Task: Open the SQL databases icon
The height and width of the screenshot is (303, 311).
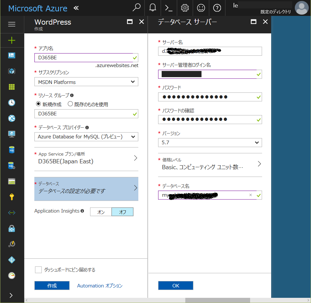Action: point(12,150)
